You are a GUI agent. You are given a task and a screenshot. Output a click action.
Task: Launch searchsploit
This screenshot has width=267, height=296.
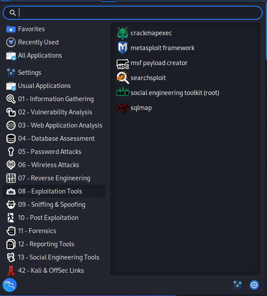click(x=185, y=78)
